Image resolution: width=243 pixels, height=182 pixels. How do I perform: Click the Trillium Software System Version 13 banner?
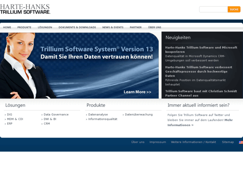click(x=79, y=65)
